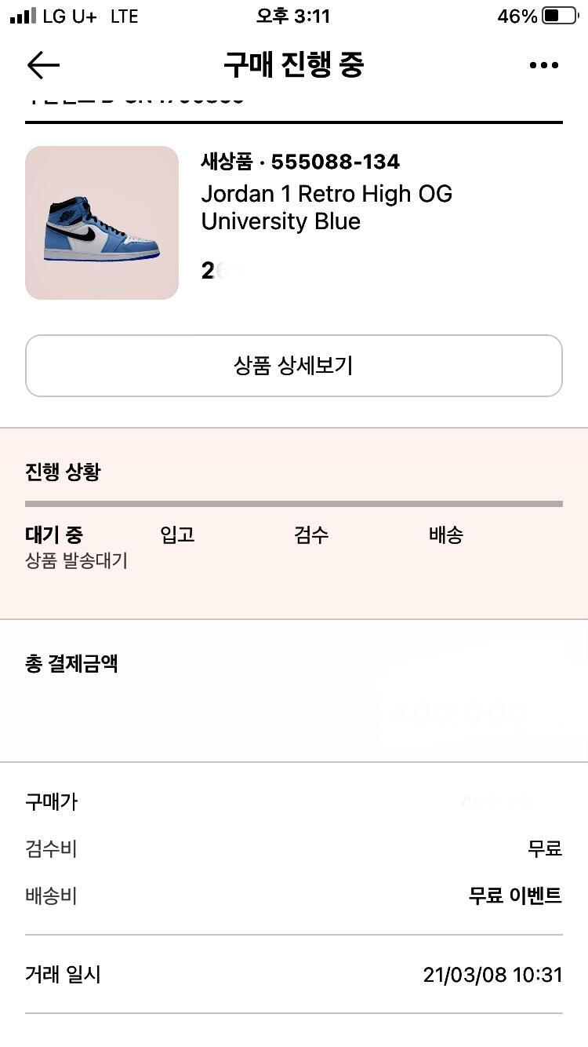Select the 입고 progress step
Viewport: 588px width, 1047px height.
coord(177,535)
